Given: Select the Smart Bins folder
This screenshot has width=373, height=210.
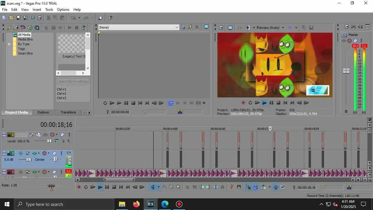Looking at the screenshot, I should coord(25,53).
